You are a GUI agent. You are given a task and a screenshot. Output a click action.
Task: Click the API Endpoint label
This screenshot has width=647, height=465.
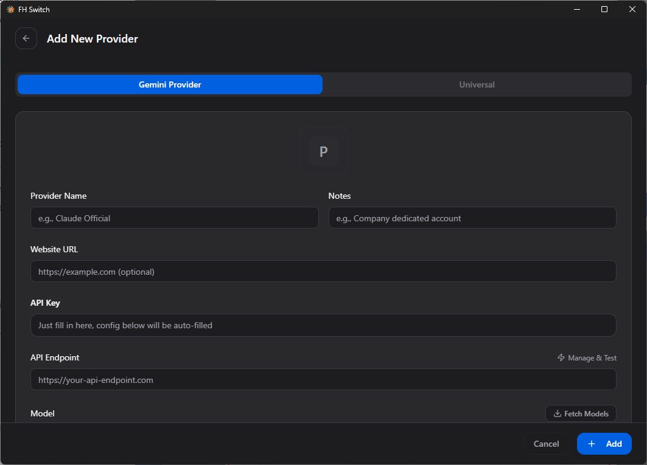click(55, 357)
